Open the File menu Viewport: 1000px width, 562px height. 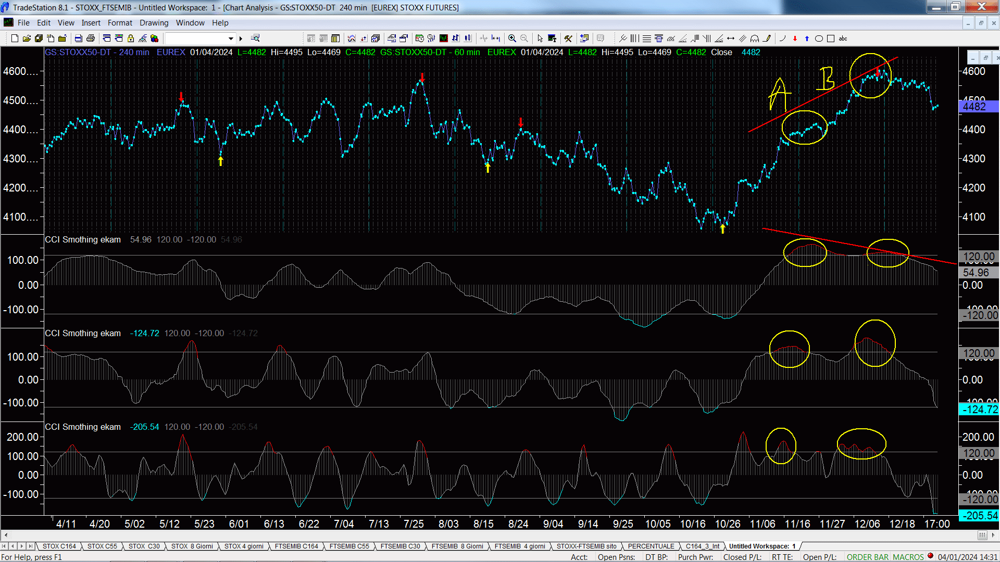click(23, 22)
